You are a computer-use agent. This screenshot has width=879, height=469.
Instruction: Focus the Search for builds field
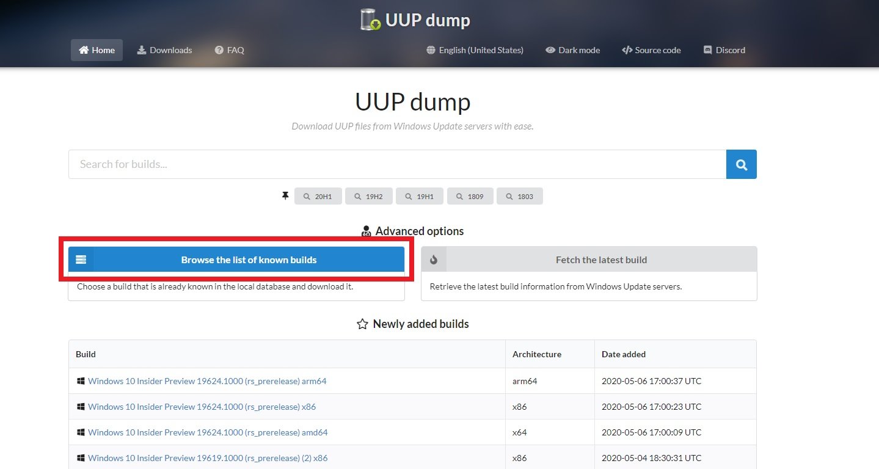[x=397, y=164]
